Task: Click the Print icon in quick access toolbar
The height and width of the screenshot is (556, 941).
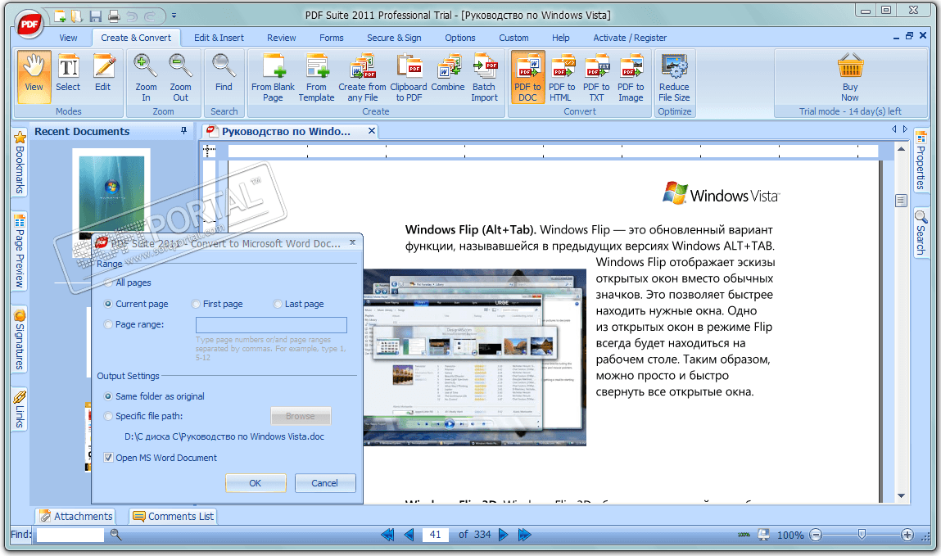Action: coord(114,16)
